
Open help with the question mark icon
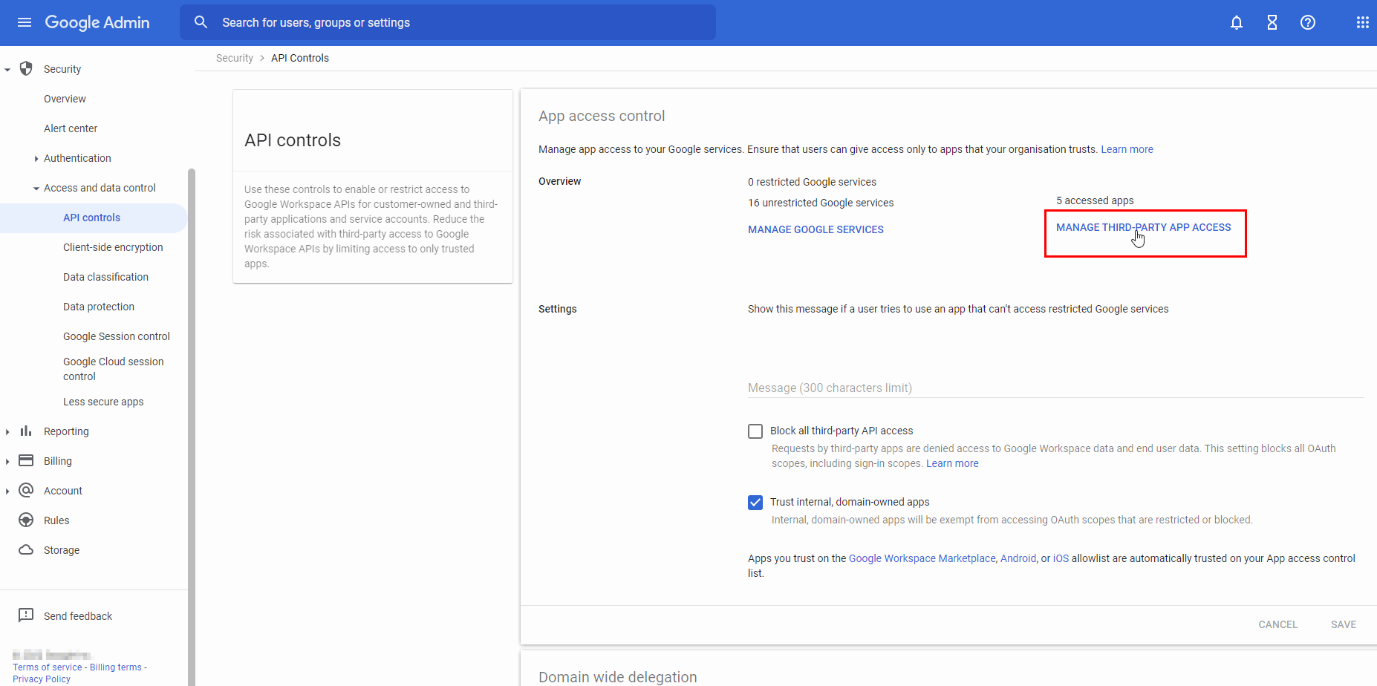click(1308, 22)
